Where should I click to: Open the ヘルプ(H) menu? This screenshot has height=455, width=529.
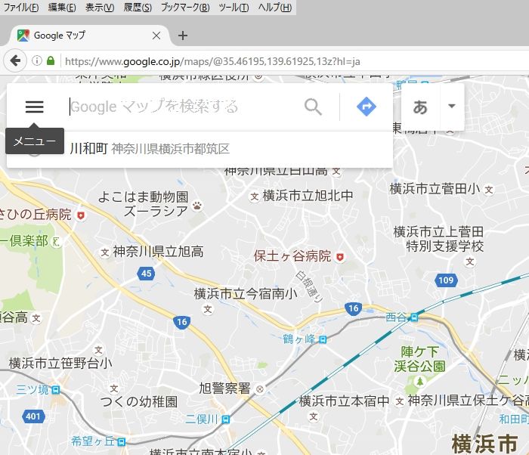pyautogui.click(x=275, y=7)
